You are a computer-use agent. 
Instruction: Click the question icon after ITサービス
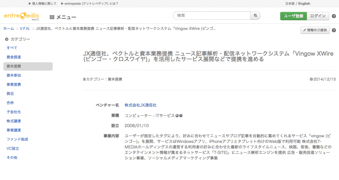(x=181, y=116)
